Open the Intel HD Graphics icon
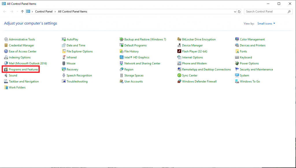 122,57
